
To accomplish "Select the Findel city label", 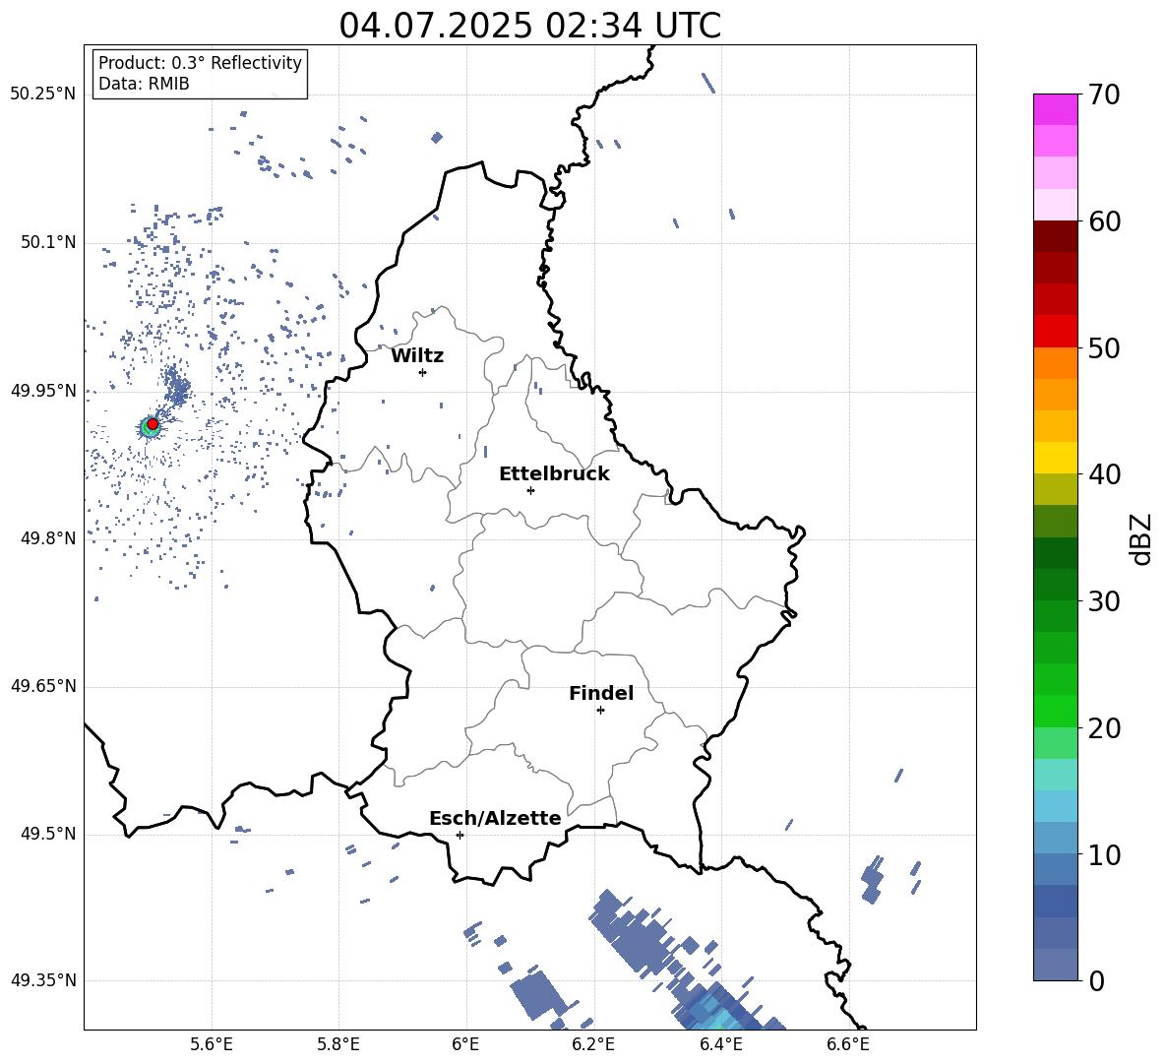I will point(601,693).
